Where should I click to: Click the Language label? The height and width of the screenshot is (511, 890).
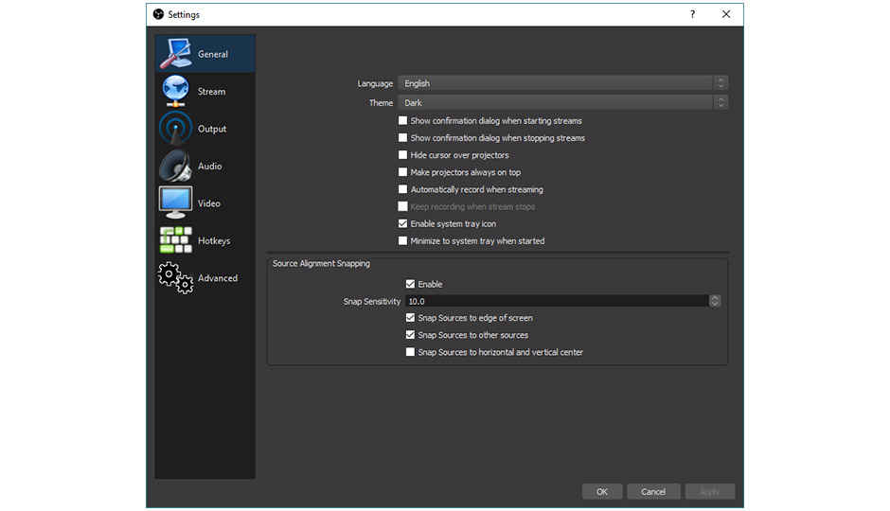375,83
